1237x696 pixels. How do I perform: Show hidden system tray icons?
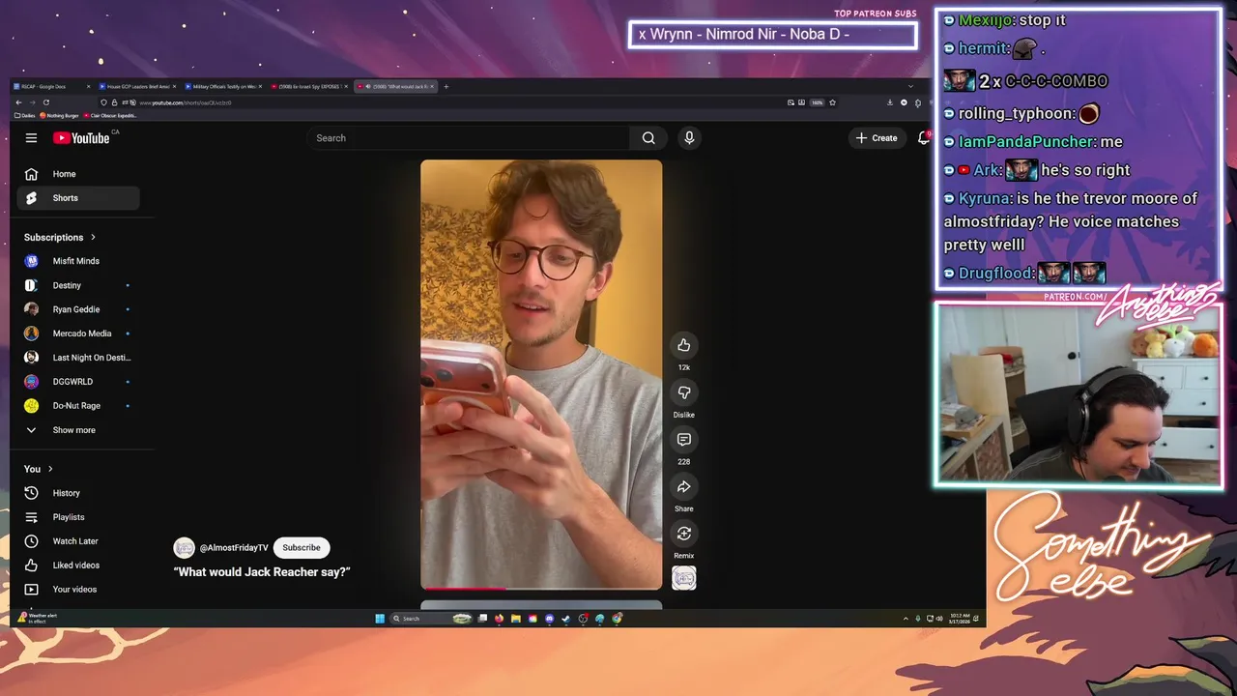906,619
